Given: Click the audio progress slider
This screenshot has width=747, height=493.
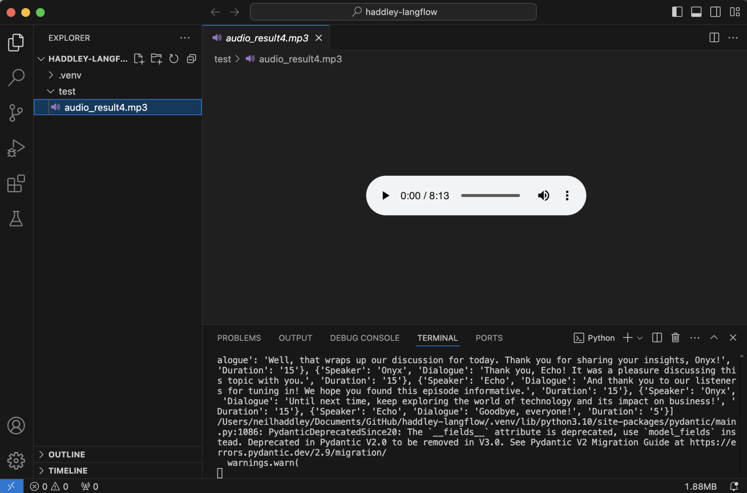Looking at the screenshot, I should 490,196.
